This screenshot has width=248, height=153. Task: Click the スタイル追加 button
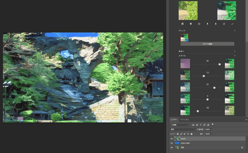point(207,44)
